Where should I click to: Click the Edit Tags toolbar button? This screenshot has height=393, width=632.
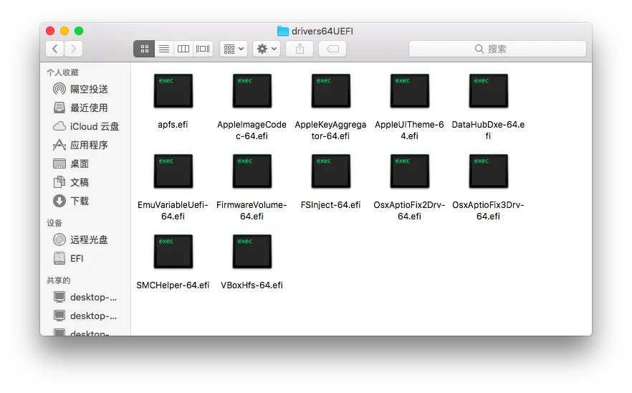[x=332, y=49]
